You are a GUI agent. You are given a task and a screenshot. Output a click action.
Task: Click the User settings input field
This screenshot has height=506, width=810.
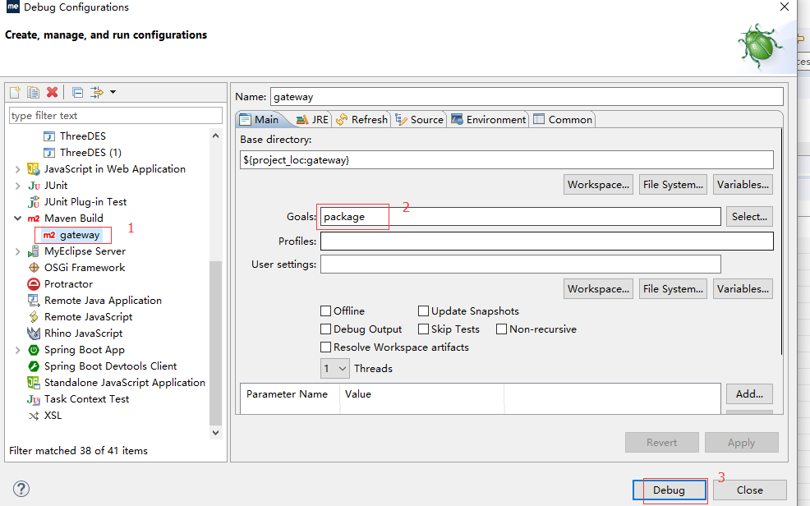520,264
